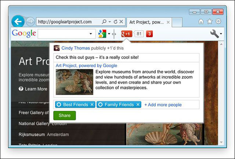Image resolution: width=235 pixels, height=159 pixels.
Task: Open a new blank tab
Action: point(177,22)
